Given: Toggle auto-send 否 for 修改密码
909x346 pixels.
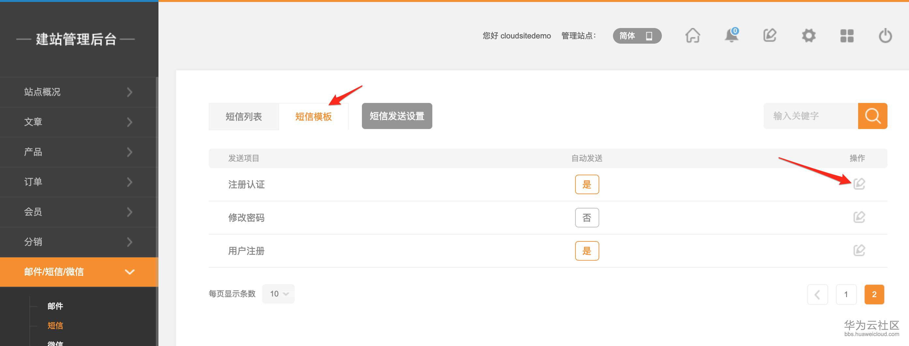Looking at the screenshot, I should click(587, 218).
